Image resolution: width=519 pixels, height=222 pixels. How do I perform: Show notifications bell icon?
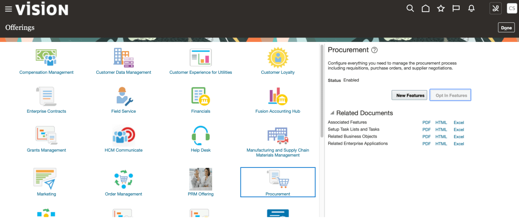471,9
